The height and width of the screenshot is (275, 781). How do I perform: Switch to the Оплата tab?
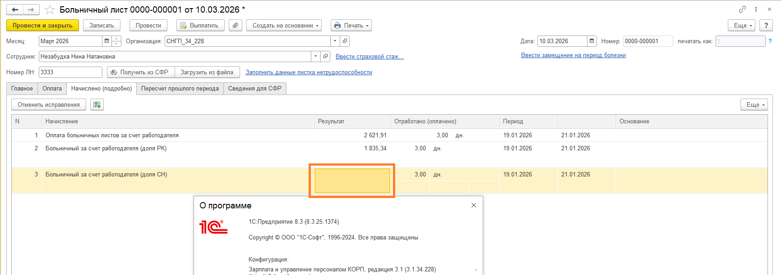[x=52, y=89]
